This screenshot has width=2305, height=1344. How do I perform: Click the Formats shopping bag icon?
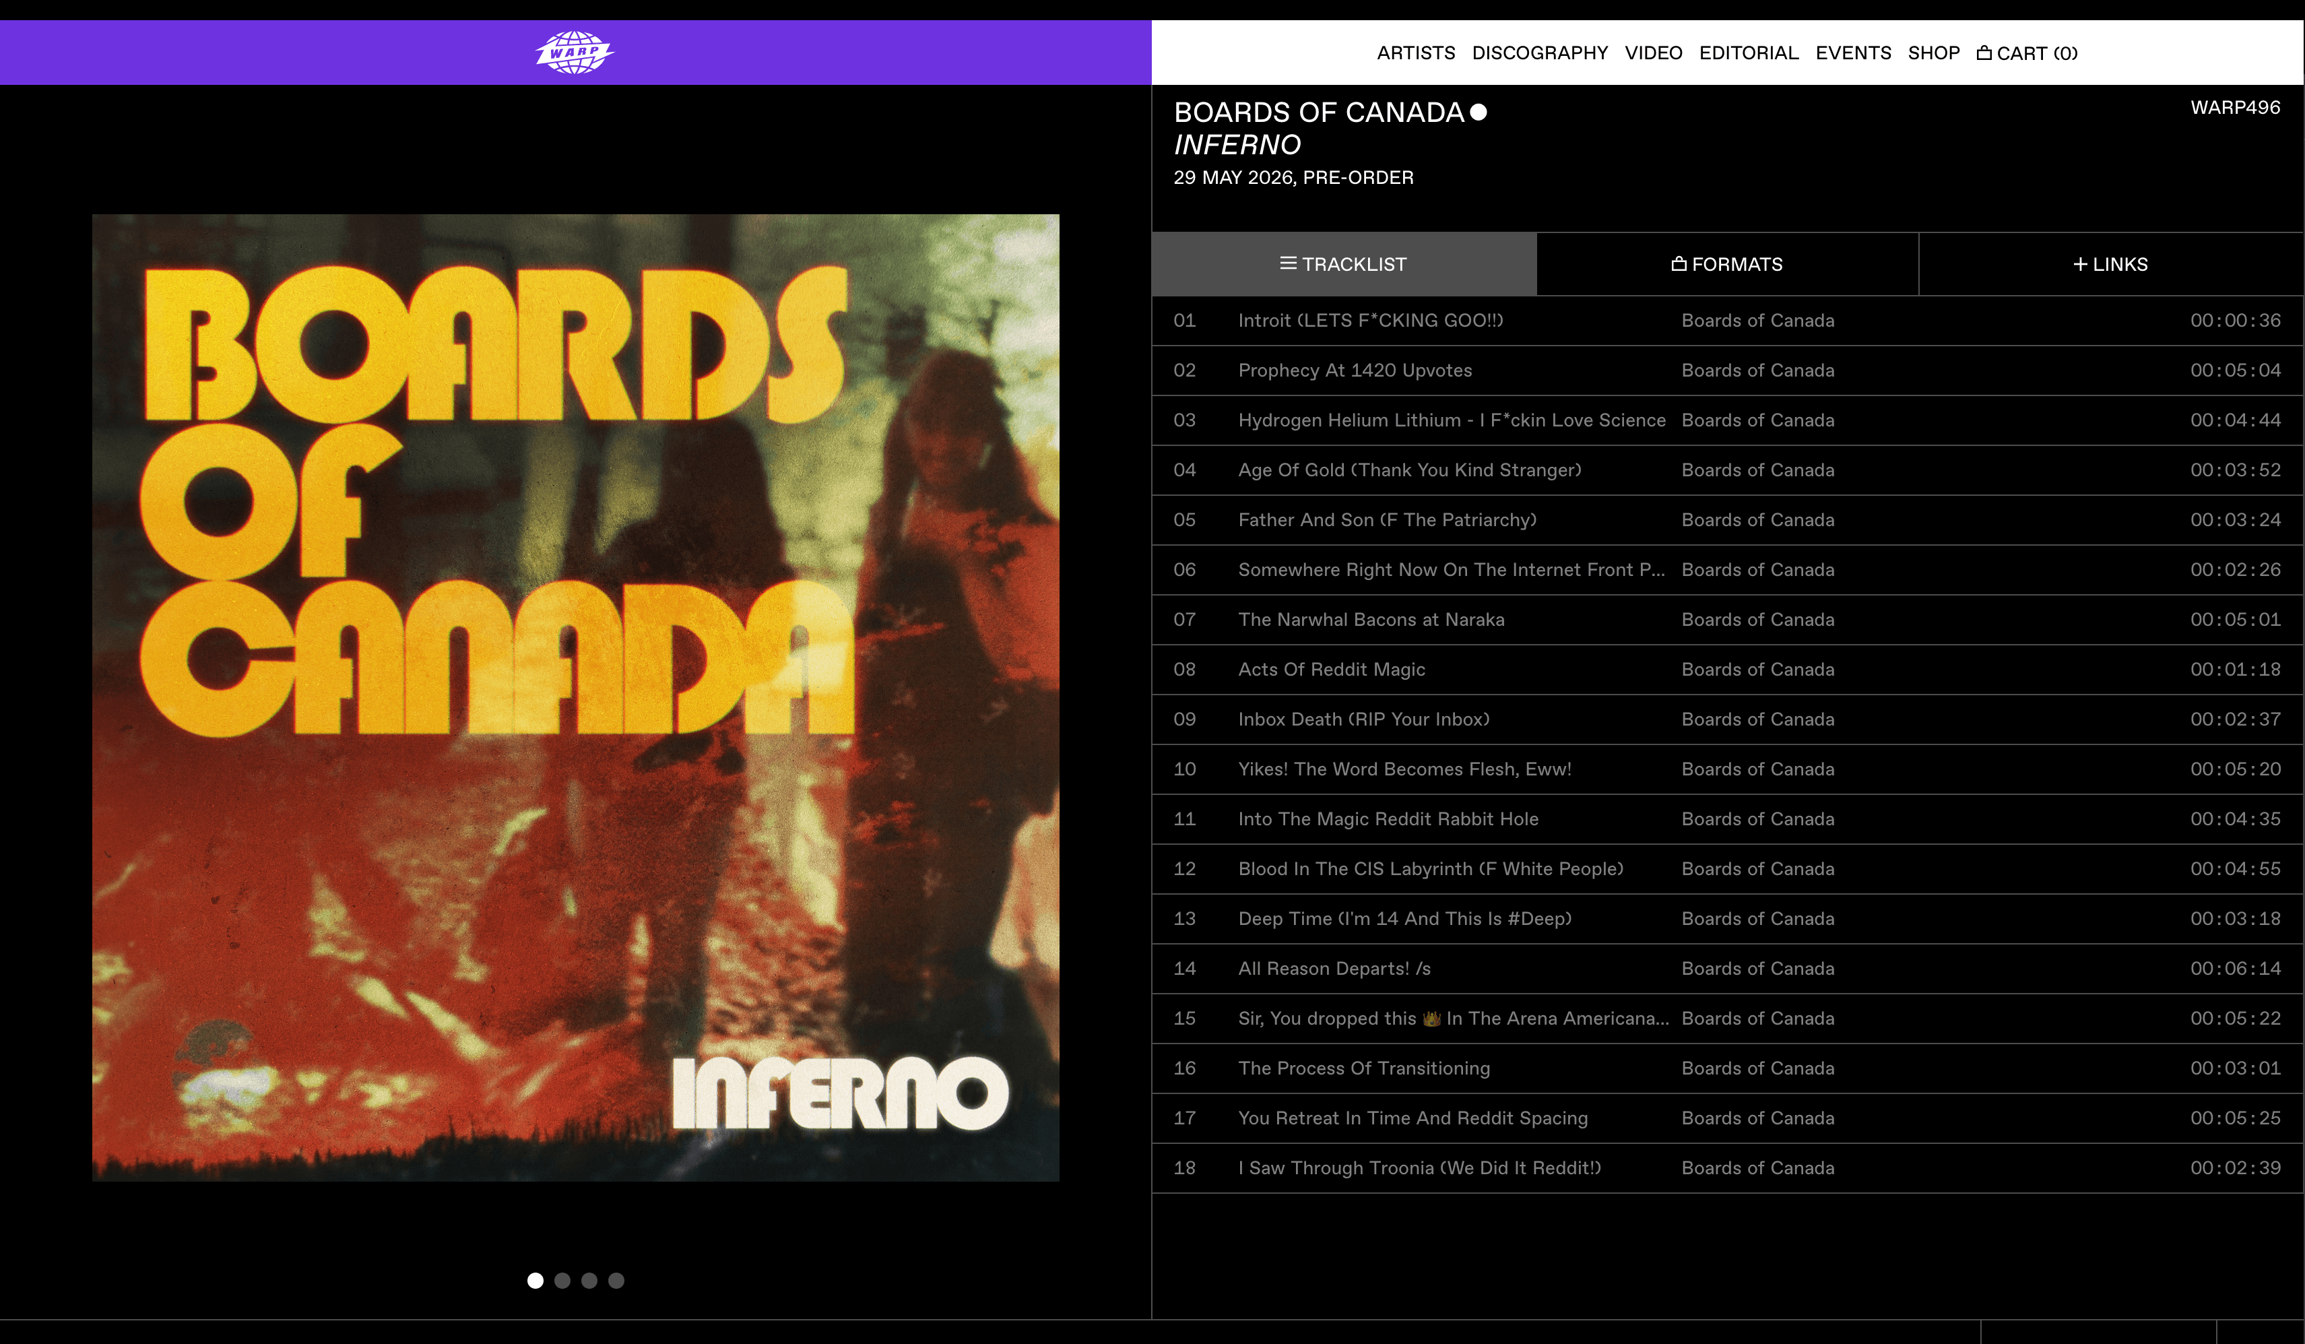(x=1679, y=263)
